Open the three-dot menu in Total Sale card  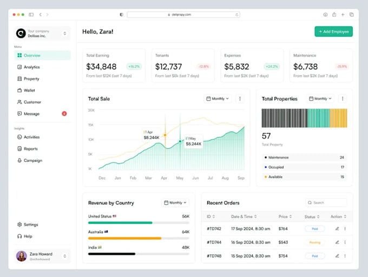(x=240, y=99)
